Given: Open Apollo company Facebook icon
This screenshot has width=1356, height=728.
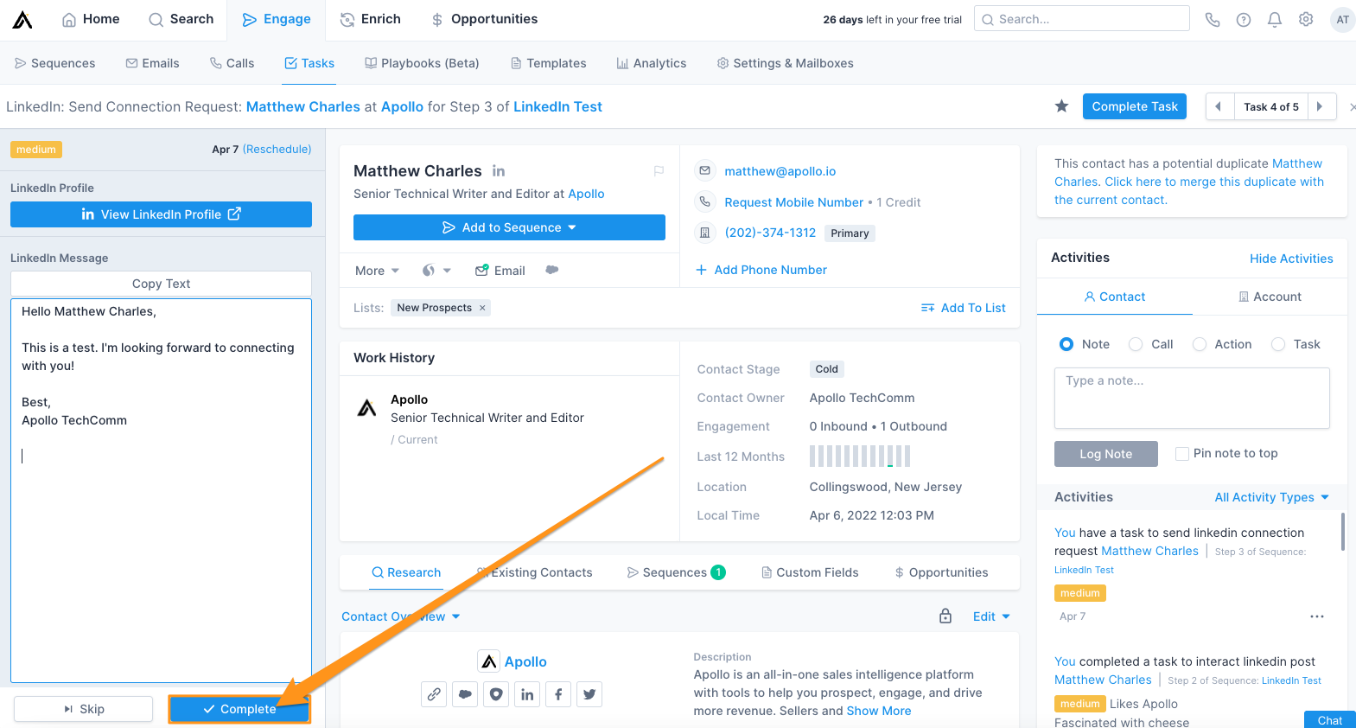Looking at the screenshot, I should click(558, 694).
